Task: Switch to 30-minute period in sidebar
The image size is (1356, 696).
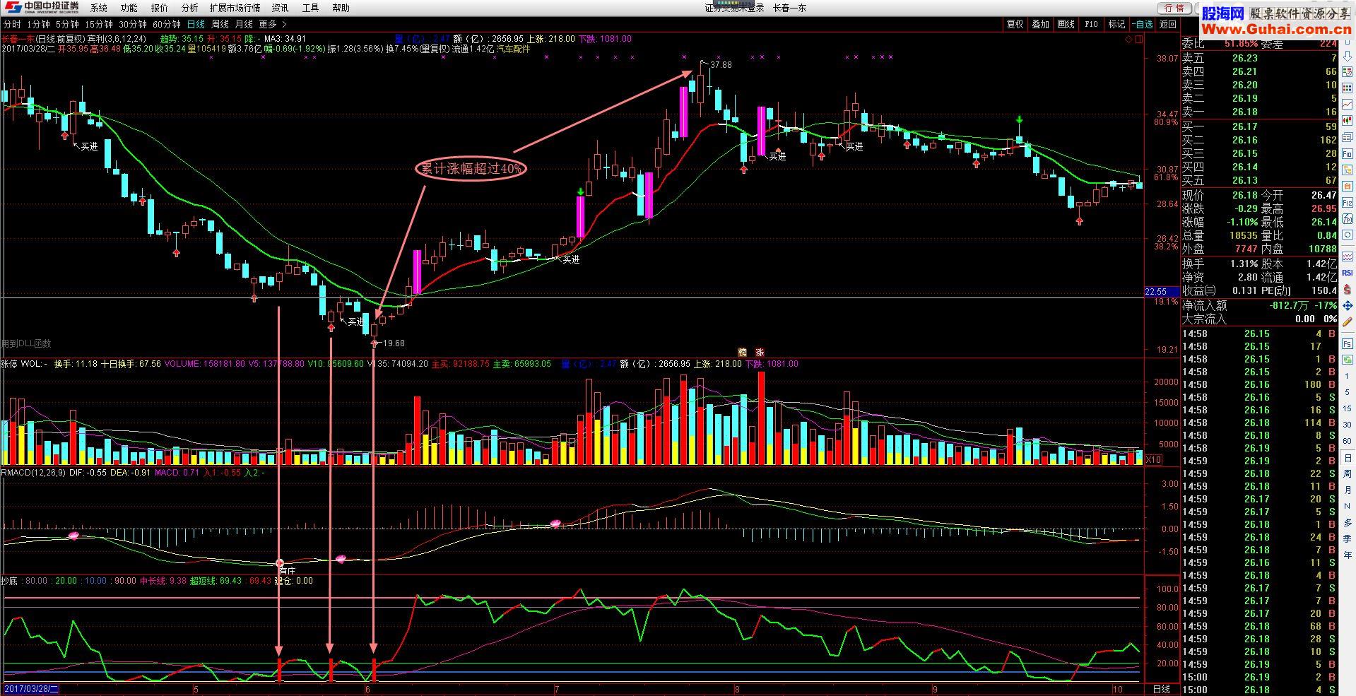Action: pyautogui.click(x=1348, y=425)
